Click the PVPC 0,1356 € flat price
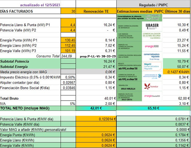 (182, 140)
